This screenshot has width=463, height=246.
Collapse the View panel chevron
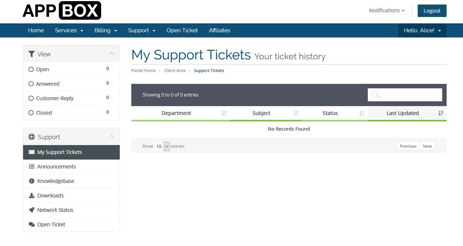coord(111,54)
